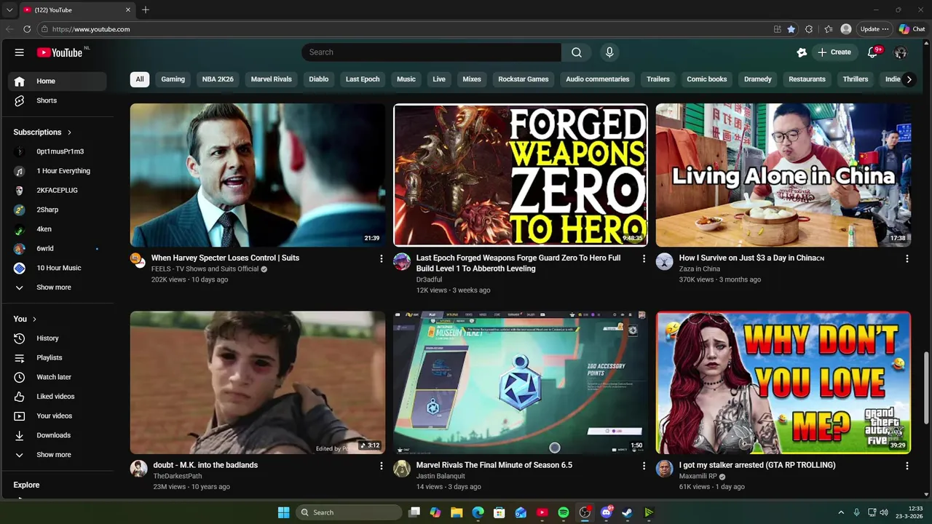Viewport: 932px width, 524px height.
Task: Play the Living Alone in China thumbnail
Action: [783, 175]
